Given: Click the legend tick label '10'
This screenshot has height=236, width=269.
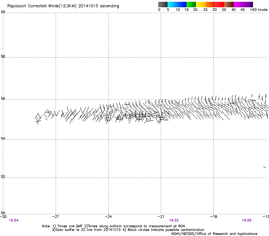Looking at the screenshot, I should pos(178,10).
